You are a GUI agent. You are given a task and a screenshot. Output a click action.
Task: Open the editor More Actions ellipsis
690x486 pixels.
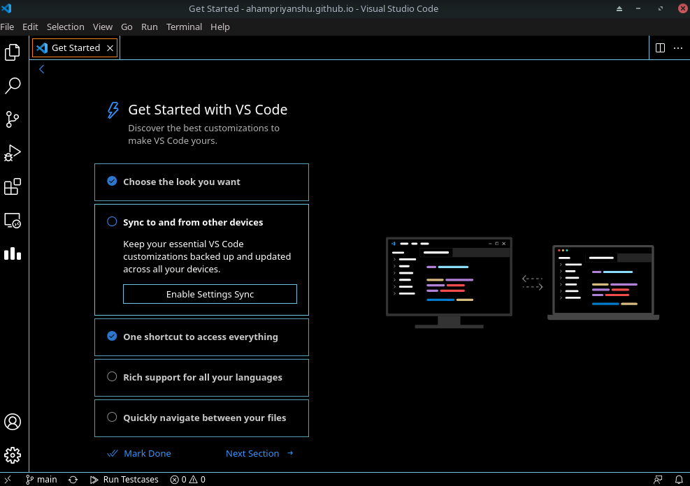tap(678, 48)
